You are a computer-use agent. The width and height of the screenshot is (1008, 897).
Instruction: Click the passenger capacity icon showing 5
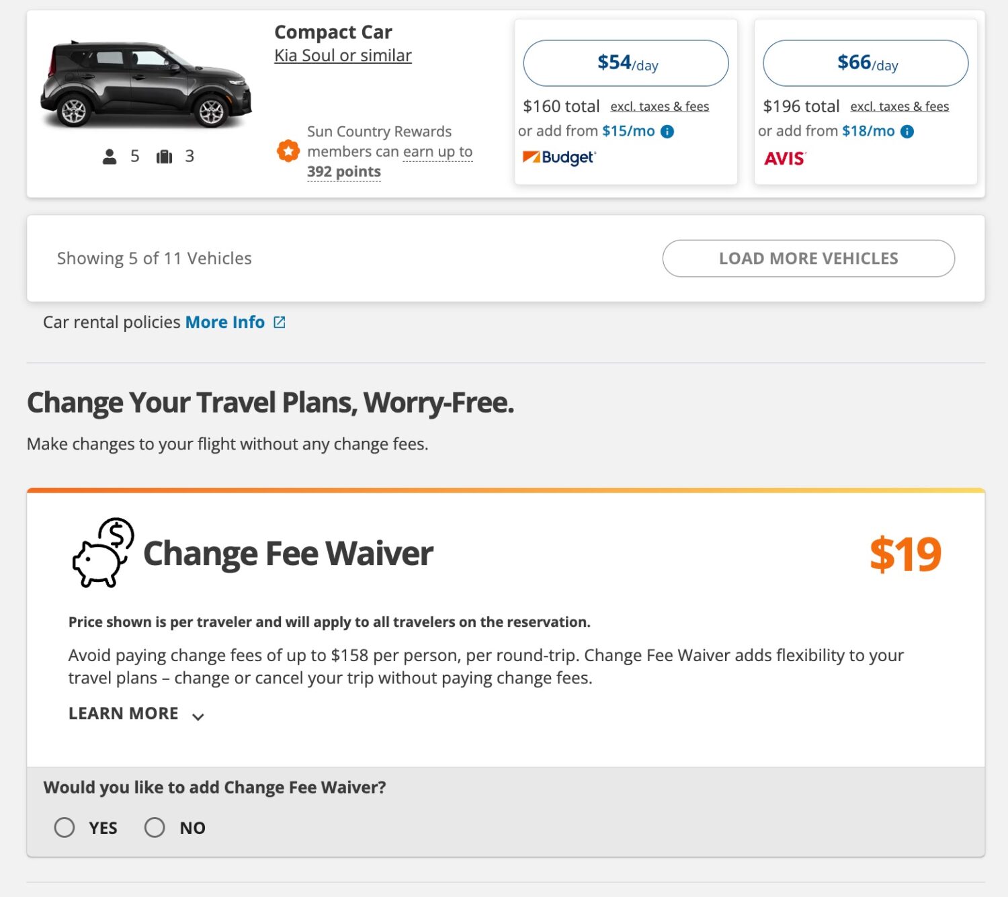(109, 156)
